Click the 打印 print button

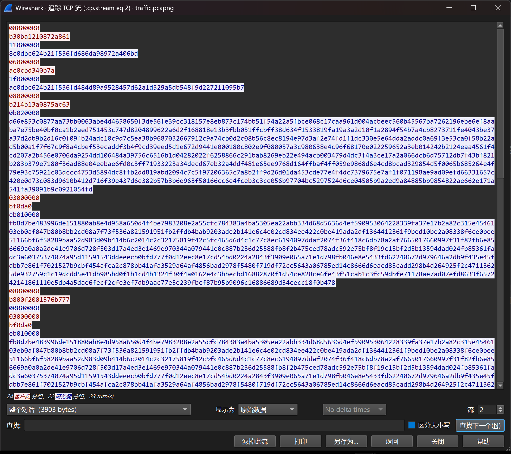(x=300, y=441)
